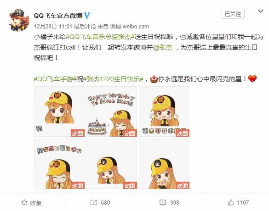Click the birthday cake emoji
The height and width of the screenshot is (211, 269).
(x=154, y=79)
